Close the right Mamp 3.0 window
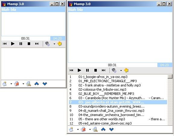This screenshot has width=174, height=136. [x=169, y=4]
